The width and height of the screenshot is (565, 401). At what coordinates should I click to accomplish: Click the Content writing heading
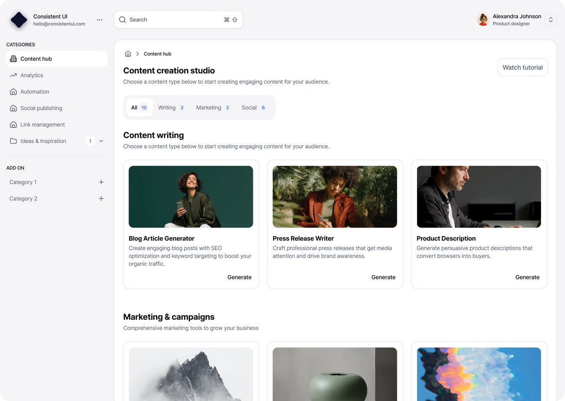153,135
